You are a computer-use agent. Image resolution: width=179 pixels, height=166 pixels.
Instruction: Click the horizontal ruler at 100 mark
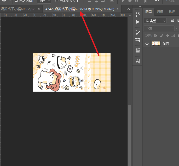84,15
